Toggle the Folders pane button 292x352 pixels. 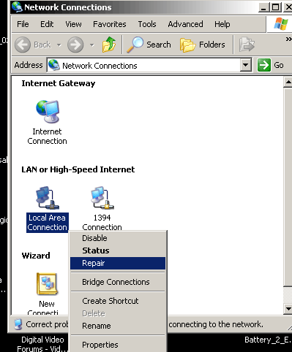pyautogui.click(x=203, y=45)
